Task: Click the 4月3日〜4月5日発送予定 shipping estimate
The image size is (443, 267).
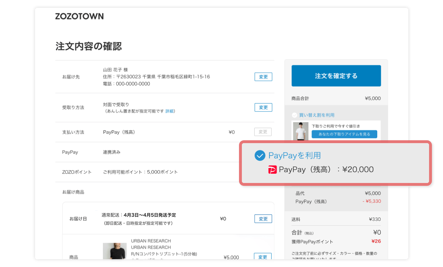Action: pos(150,215)
